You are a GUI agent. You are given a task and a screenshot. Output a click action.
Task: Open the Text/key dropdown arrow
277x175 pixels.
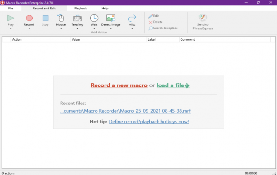point(77,28)
